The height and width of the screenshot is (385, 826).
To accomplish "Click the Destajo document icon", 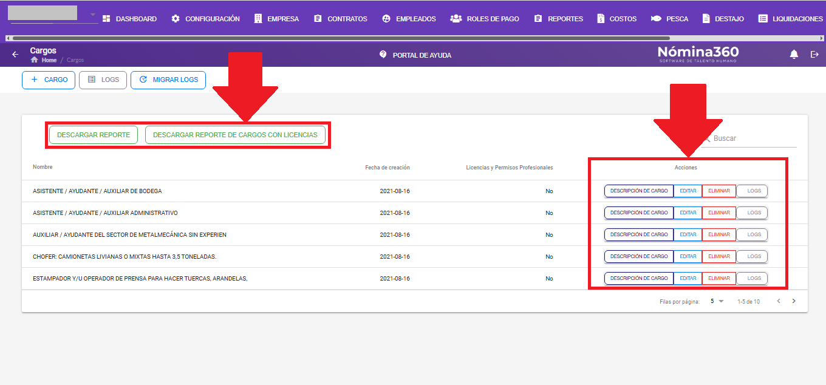I will click(x=706, y=19).
